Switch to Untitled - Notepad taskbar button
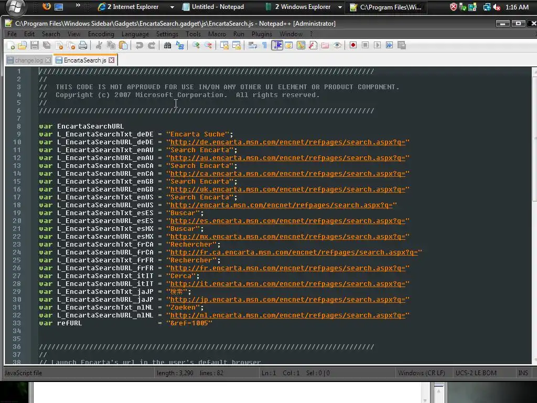Image resolution: width=537 pixels, height=403 pixels. coord(213,7)
